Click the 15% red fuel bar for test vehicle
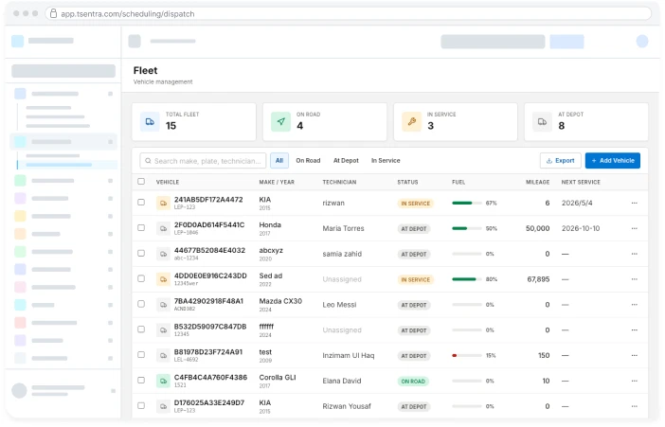 coord(467,356)
